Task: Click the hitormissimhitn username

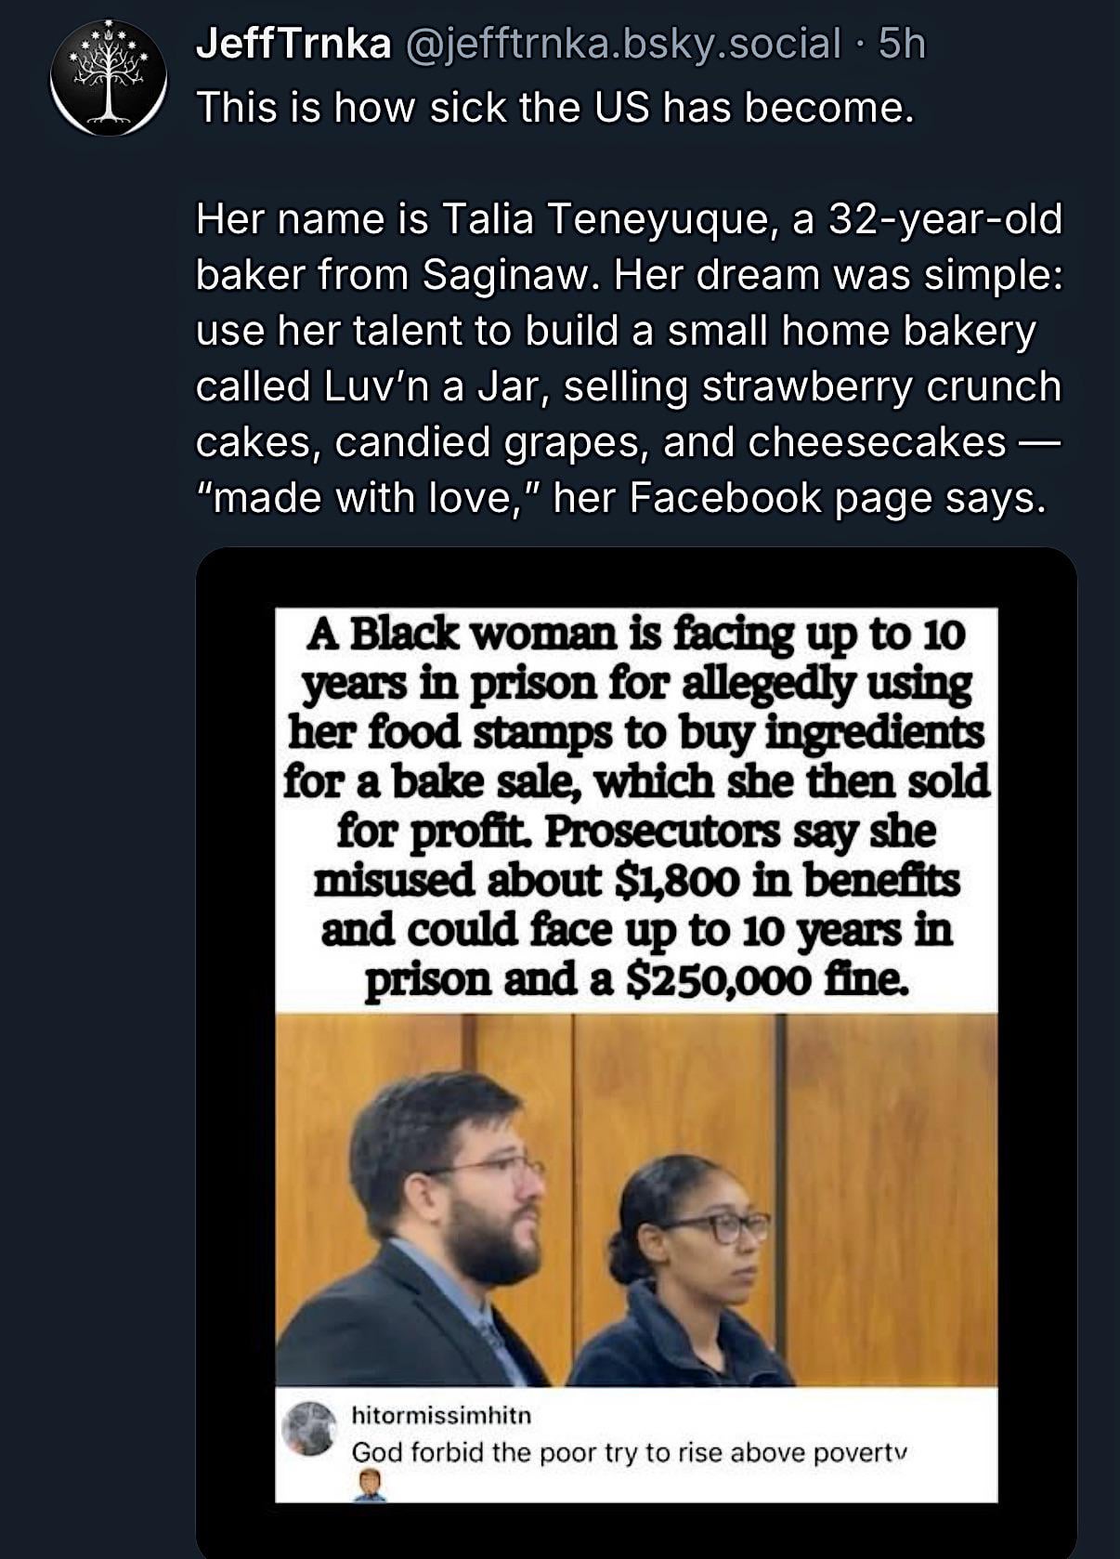Action: (441, 1414)
